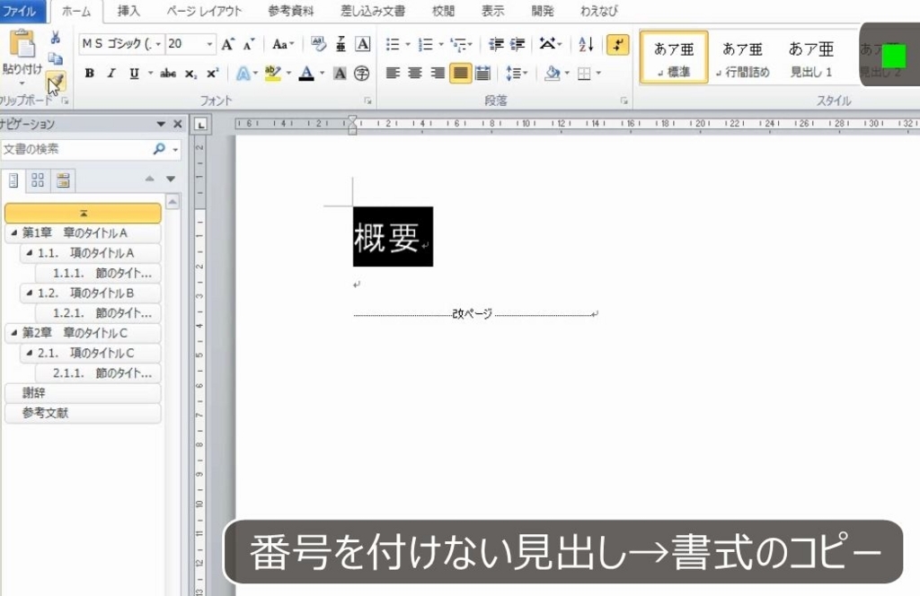Screen dimensions: 920x596
Task: Click the character shading A icon
Action: 340,74
